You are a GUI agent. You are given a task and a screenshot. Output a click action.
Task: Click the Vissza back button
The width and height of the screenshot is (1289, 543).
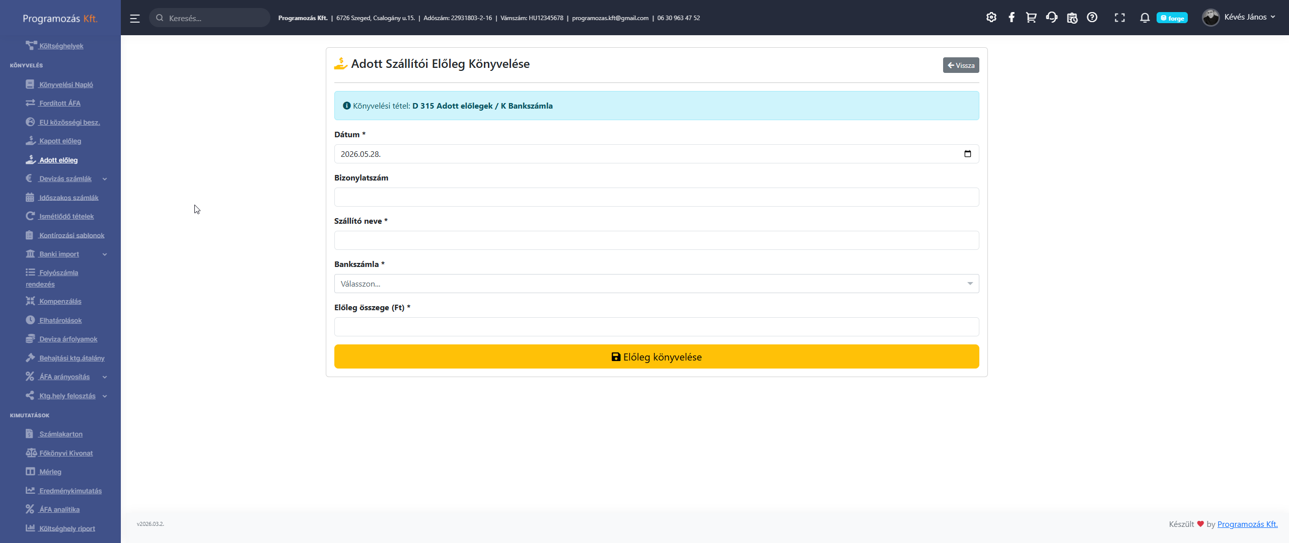(961, 65)
